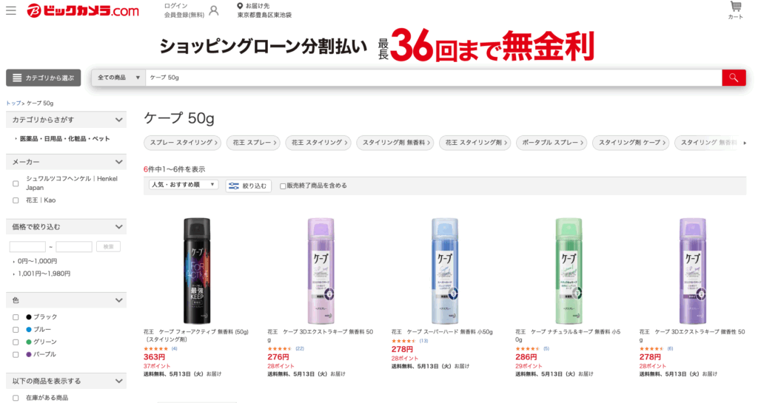Image resolution: width=758 pixels, height=403 pixels.
Task: Open the 人気・おすすめ順 sort dropdown
Action: [184, 185]
